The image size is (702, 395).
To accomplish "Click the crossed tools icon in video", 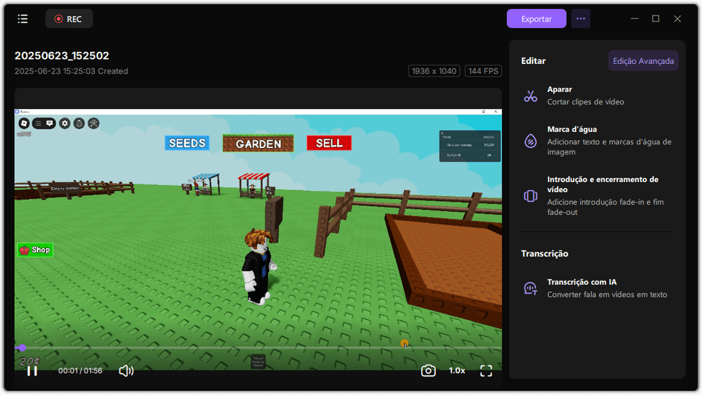I will click(94, 123).
